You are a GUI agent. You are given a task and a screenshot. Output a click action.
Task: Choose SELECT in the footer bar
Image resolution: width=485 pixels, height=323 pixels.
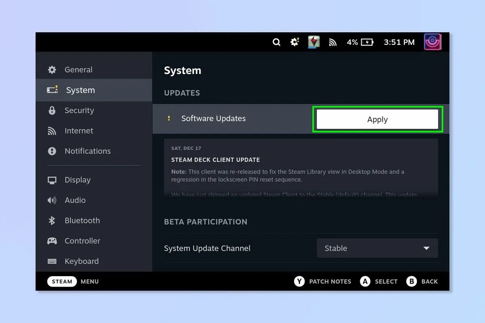(x=386, y=281)
